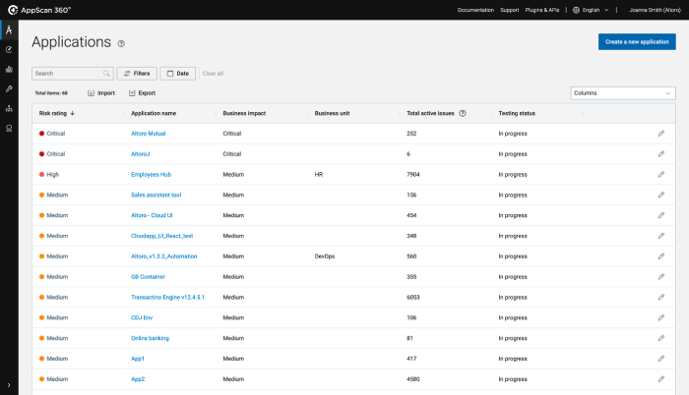Click the help icon beside Applications heading
The width and height of the screenshot is (689, 395).
click(121, 43)
